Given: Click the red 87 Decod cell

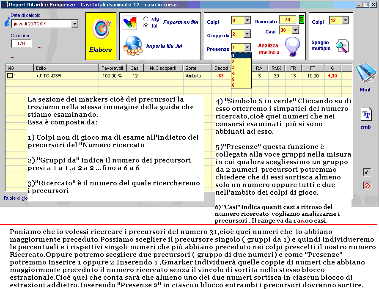Looking at the screenshot, I should point(221,76).
